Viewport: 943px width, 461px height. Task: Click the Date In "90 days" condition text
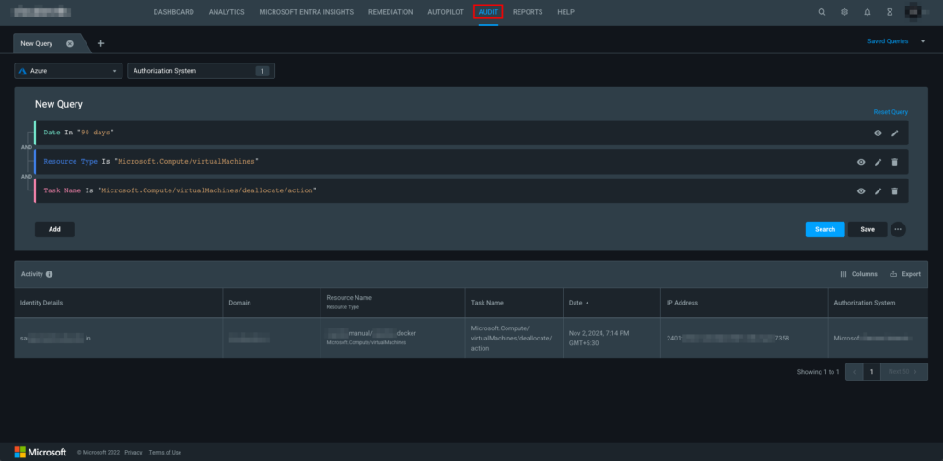point(79,133)
